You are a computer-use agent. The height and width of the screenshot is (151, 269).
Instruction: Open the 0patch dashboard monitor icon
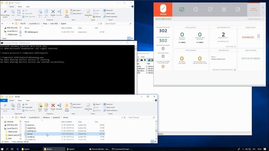click(x=182, y=9)
